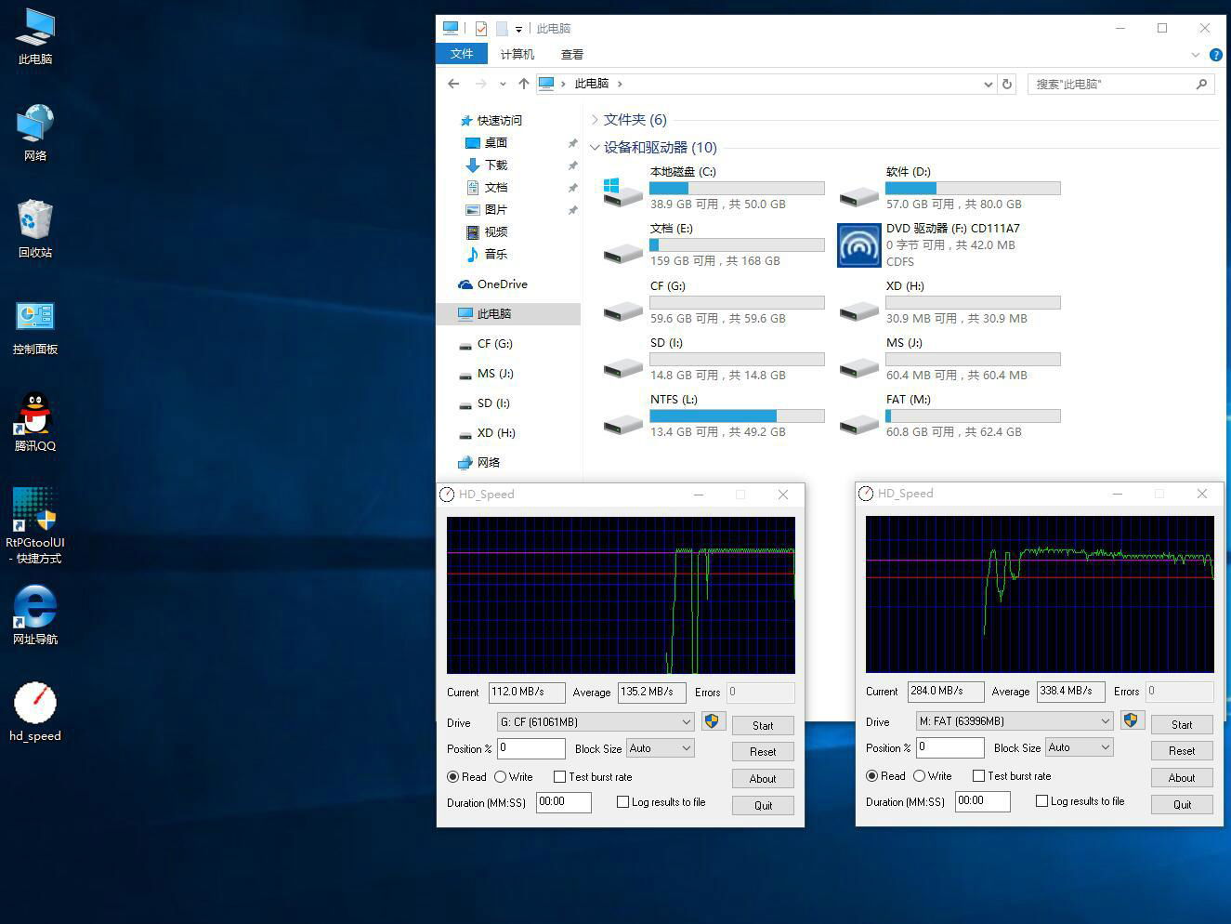Screen dimensions: 1231x924
Task: Click the shield icon in G: CF HD_Speed window
Action: pos(713,721)
